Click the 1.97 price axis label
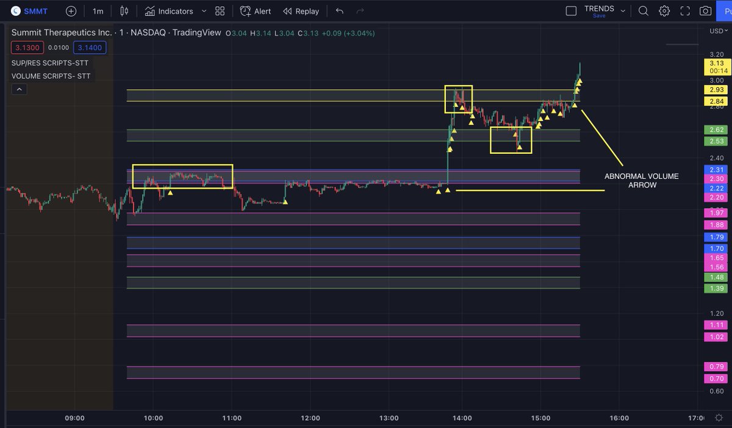Image resolution: width=732 pixels, height=428 pixels. 716,212
